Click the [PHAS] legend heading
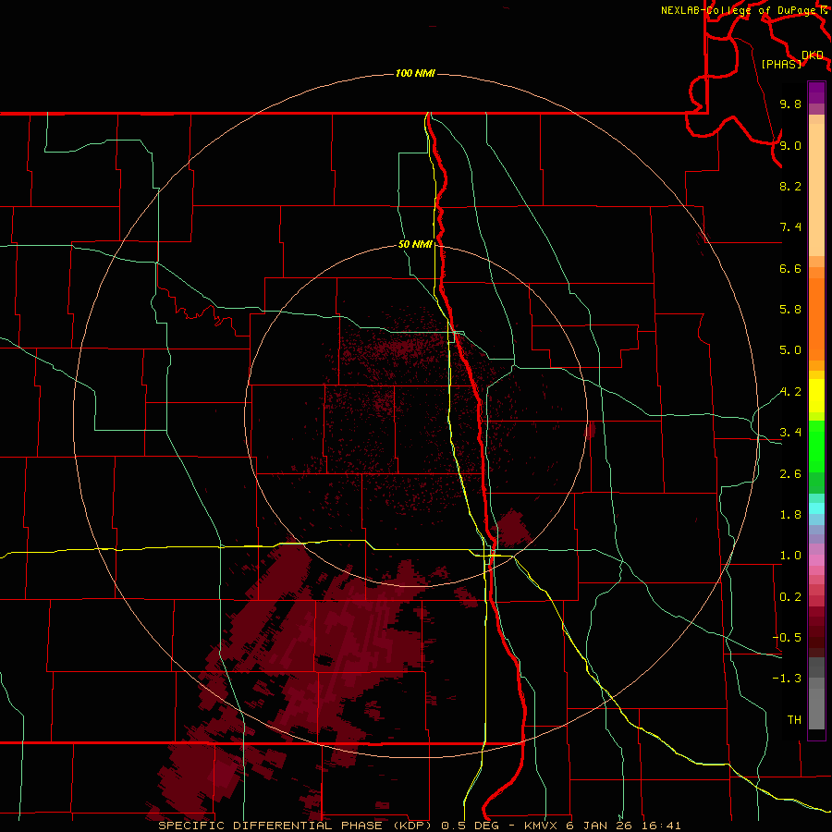This screenshot has height=832, width=832. click(x=781, y=64)
